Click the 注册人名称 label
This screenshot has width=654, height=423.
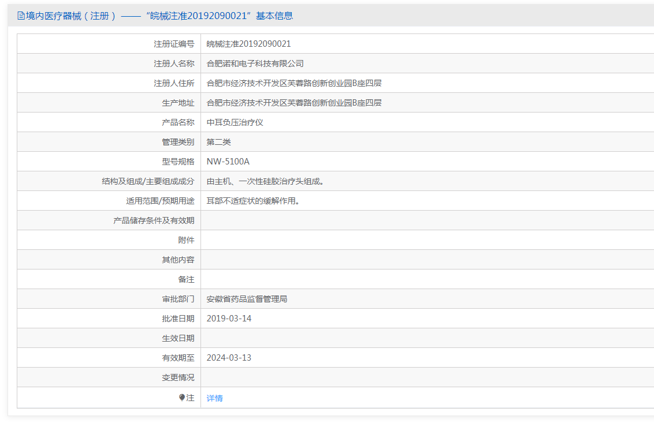tap(174, 63)
